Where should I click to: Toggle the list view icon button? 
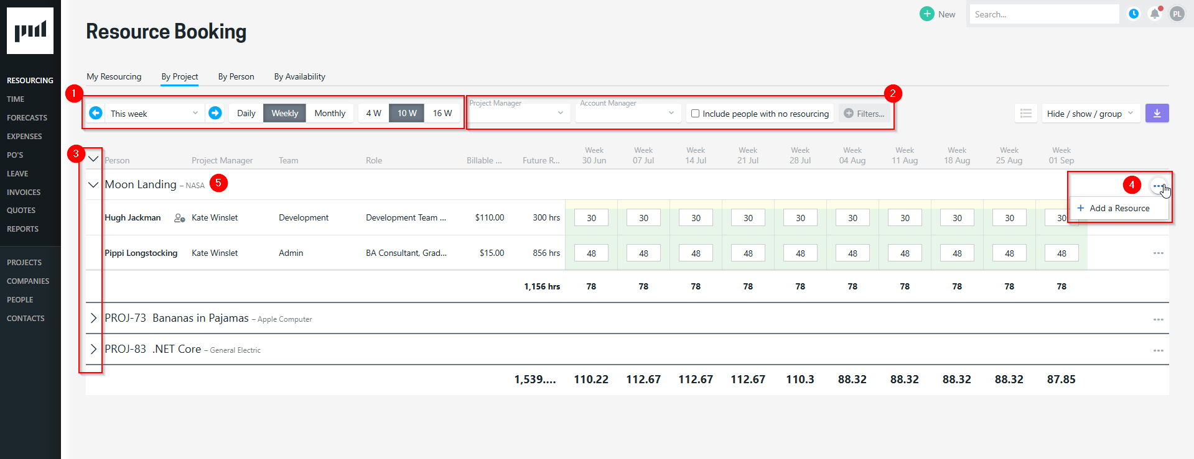click(x=1026, y=113)
